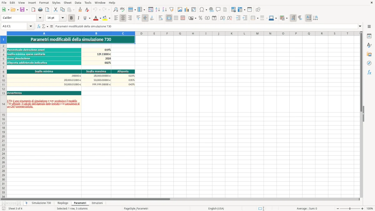Click the status bar zoom slider
This screenshot has height=211, width=375.
click(x=350, y=208)
